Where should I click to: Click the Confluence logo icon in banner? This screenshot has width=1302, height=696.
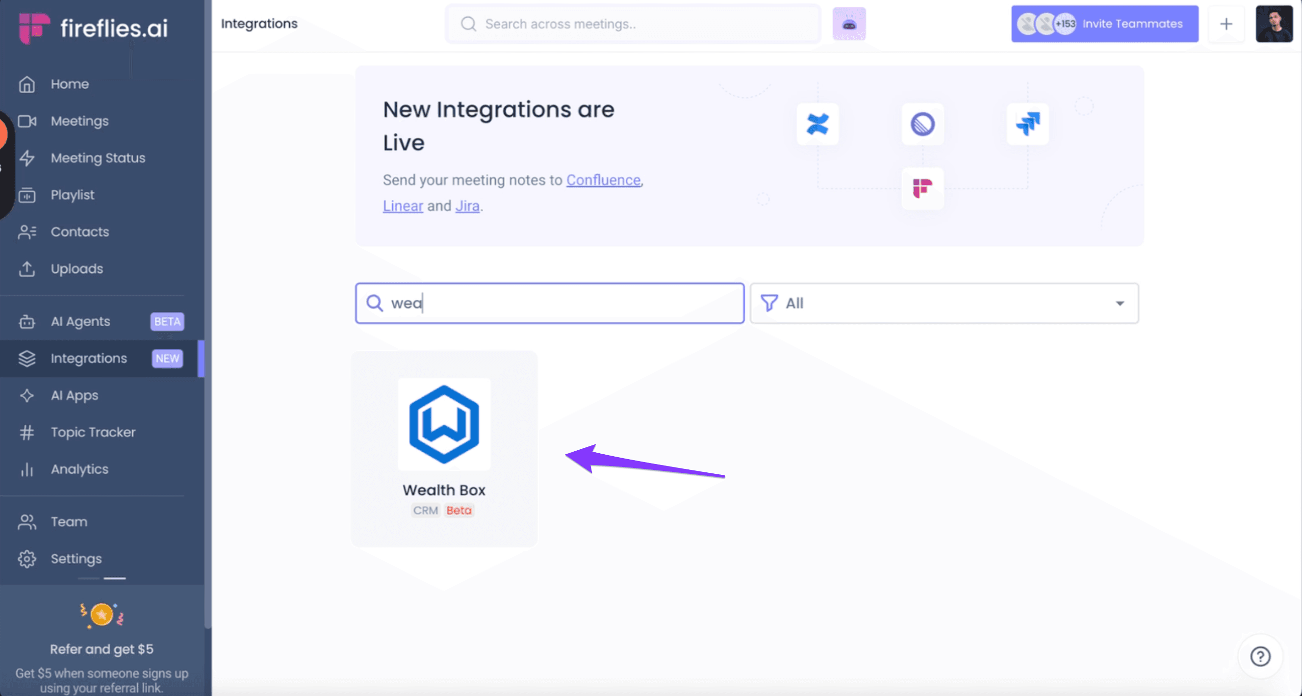818,124
